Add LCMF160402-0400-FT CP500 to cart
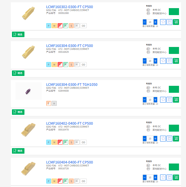This screenshot has width=186, height=187. [x=176, y=139]
